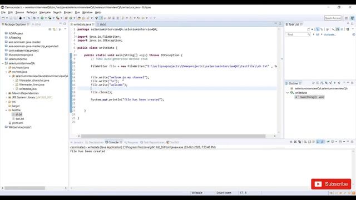Collapse writedata class in Outline
The height and width of the screenshot is (200, 356).
click(288, 93)
